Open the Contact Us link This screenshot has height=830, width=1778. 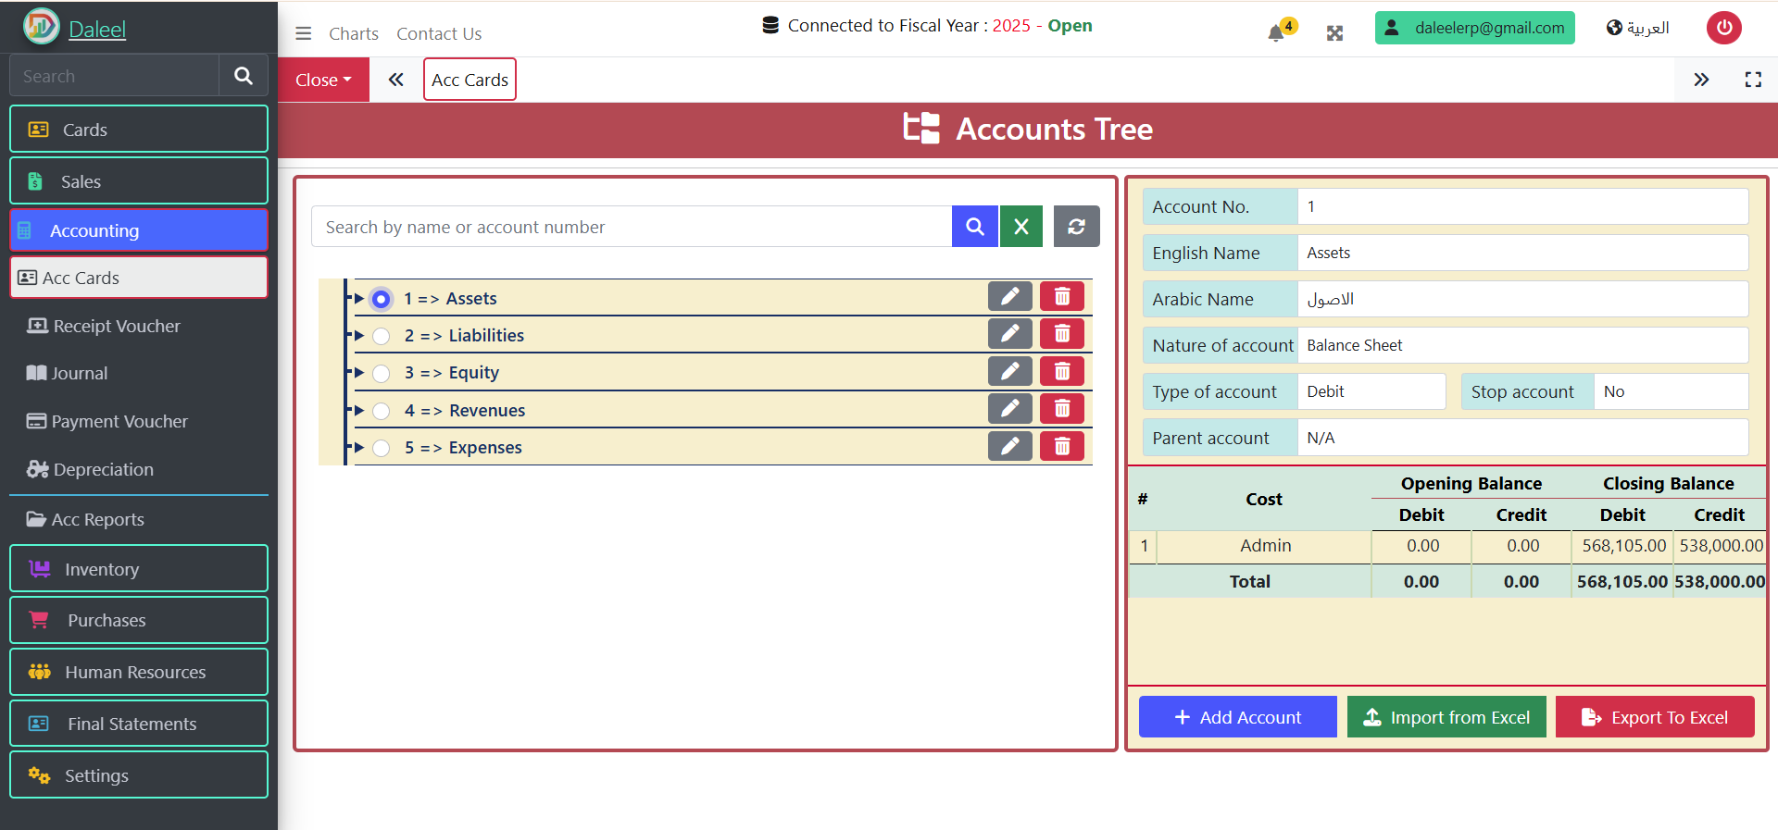pos(439,34)
